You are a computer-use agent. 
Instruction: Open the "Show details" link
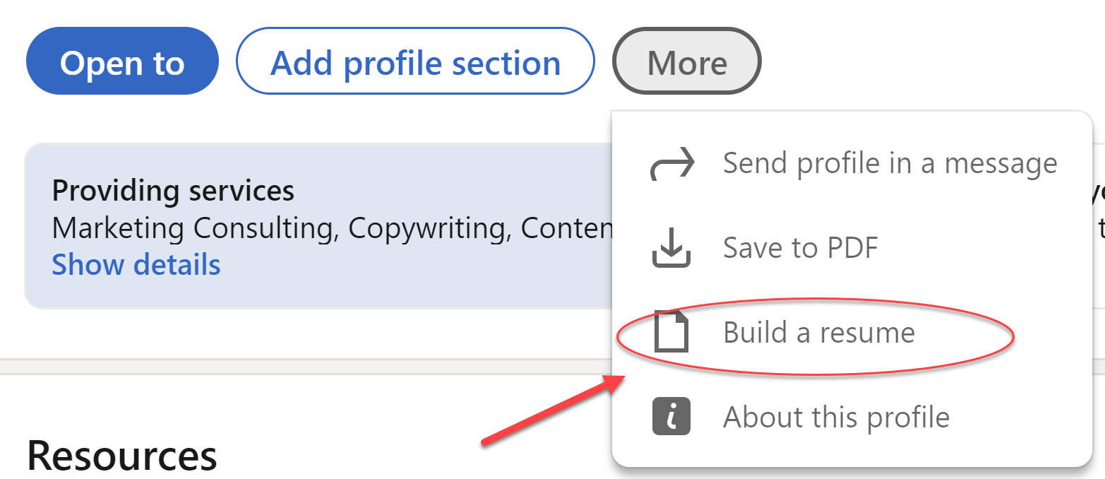136,265
